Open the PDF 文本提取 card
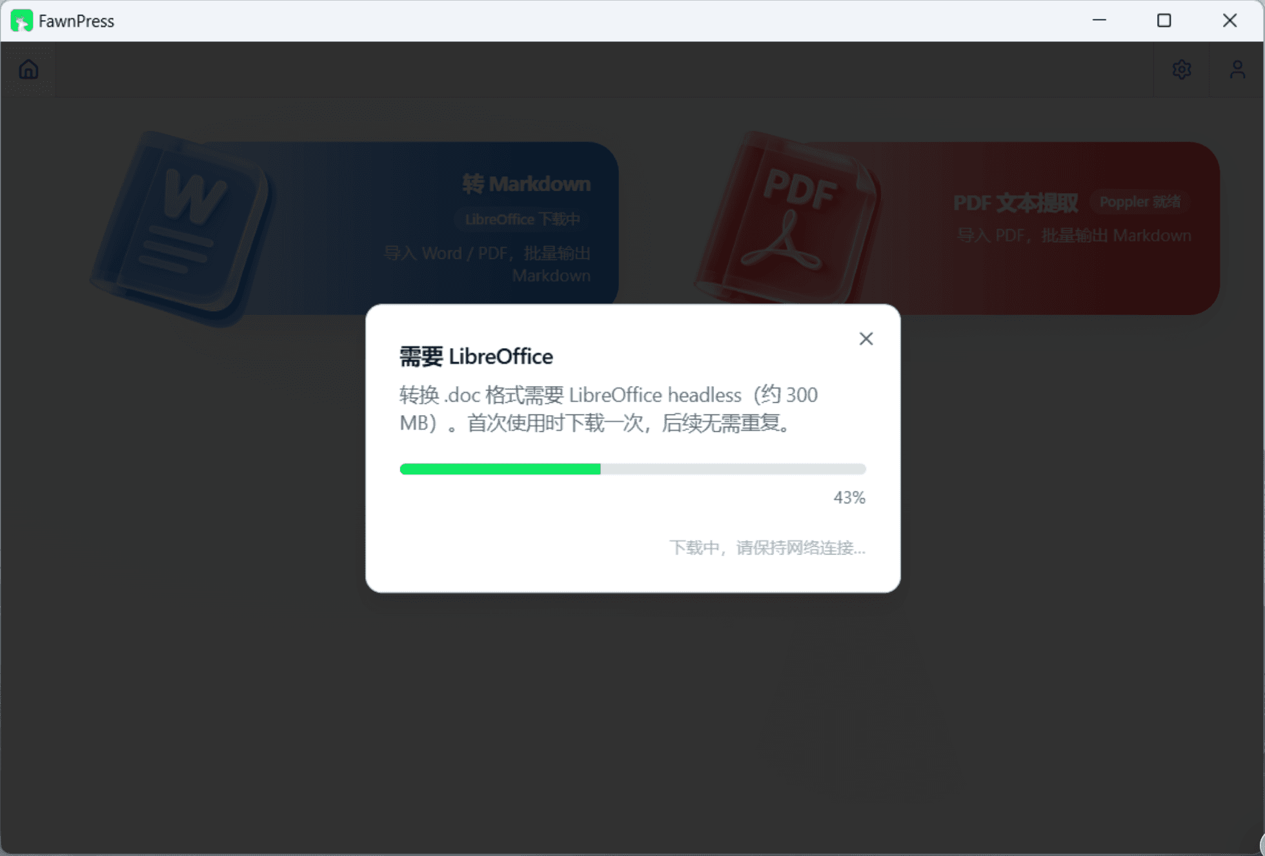1265x856 pixels. (x=1013, y=228)
